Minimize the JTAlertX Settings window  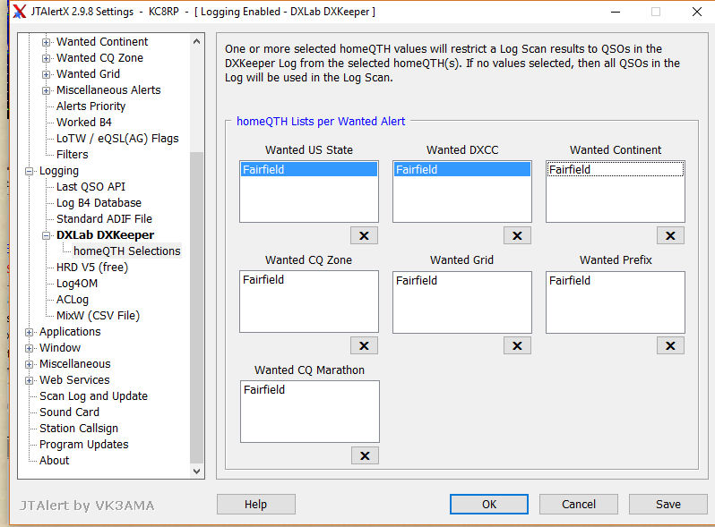click(x=616, y=12)
